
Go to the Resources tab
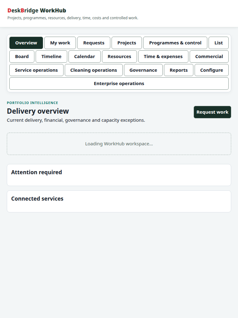click(119, 57)
